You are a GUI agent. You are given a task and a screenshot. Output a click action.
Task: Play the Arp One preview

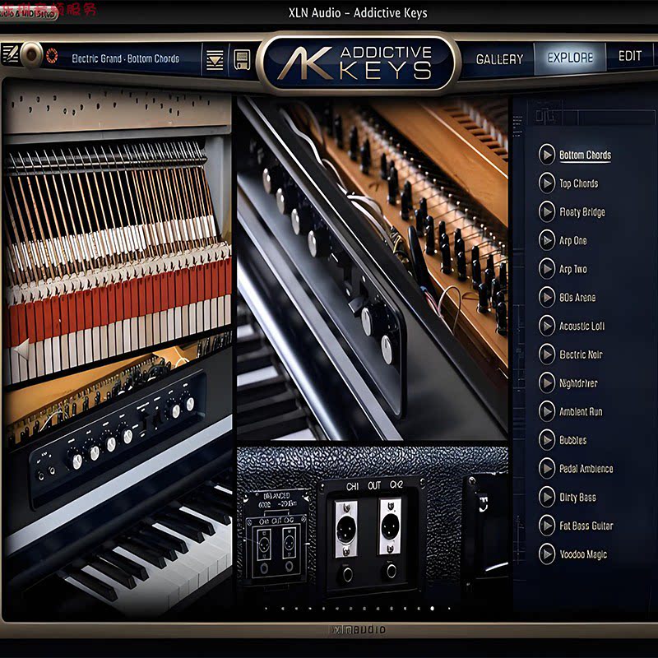pyautogui.click(x=547, y=240)
